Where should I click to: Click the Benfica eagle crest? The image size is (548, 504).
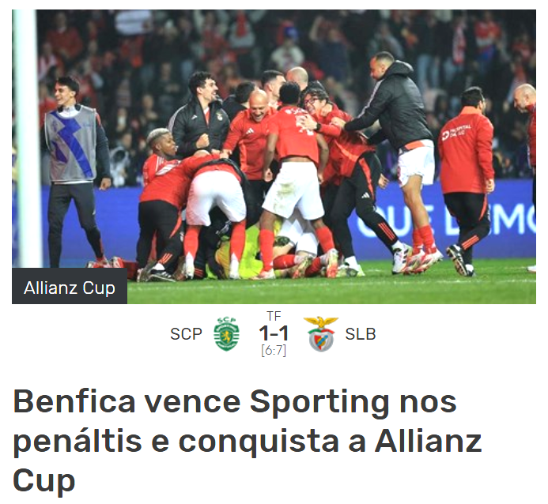click(321, 333)
